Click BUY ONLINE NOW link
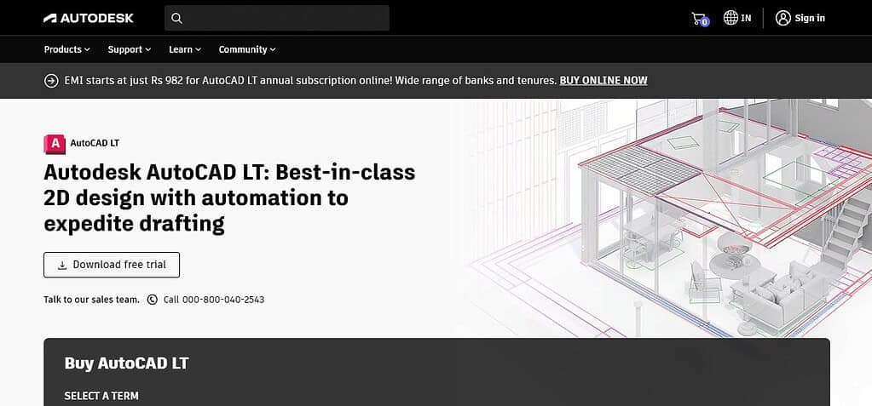 603,81
